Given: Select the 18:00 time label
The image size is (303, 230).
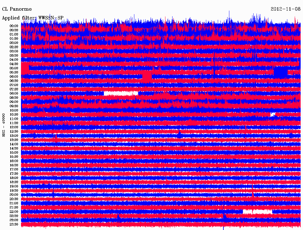Looking at the screenshot, I should tap(14, 178).
